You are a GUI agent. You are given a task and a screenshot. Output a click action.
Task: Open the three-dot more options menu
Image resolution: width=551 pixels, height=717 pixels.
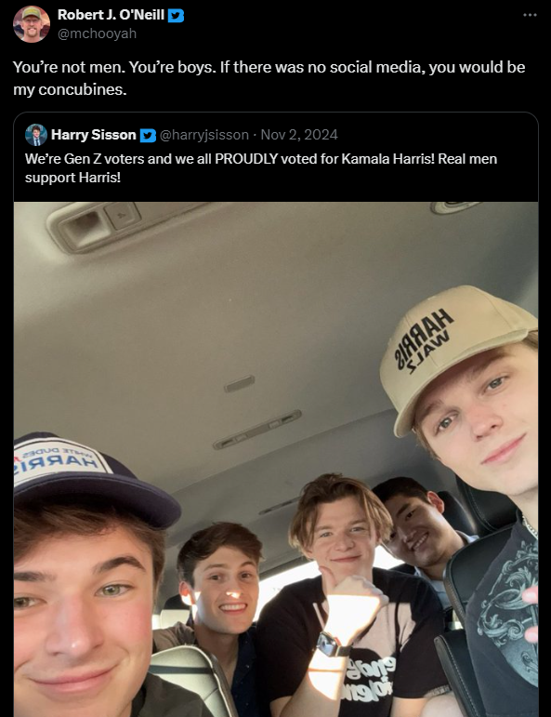pos(530,15)
